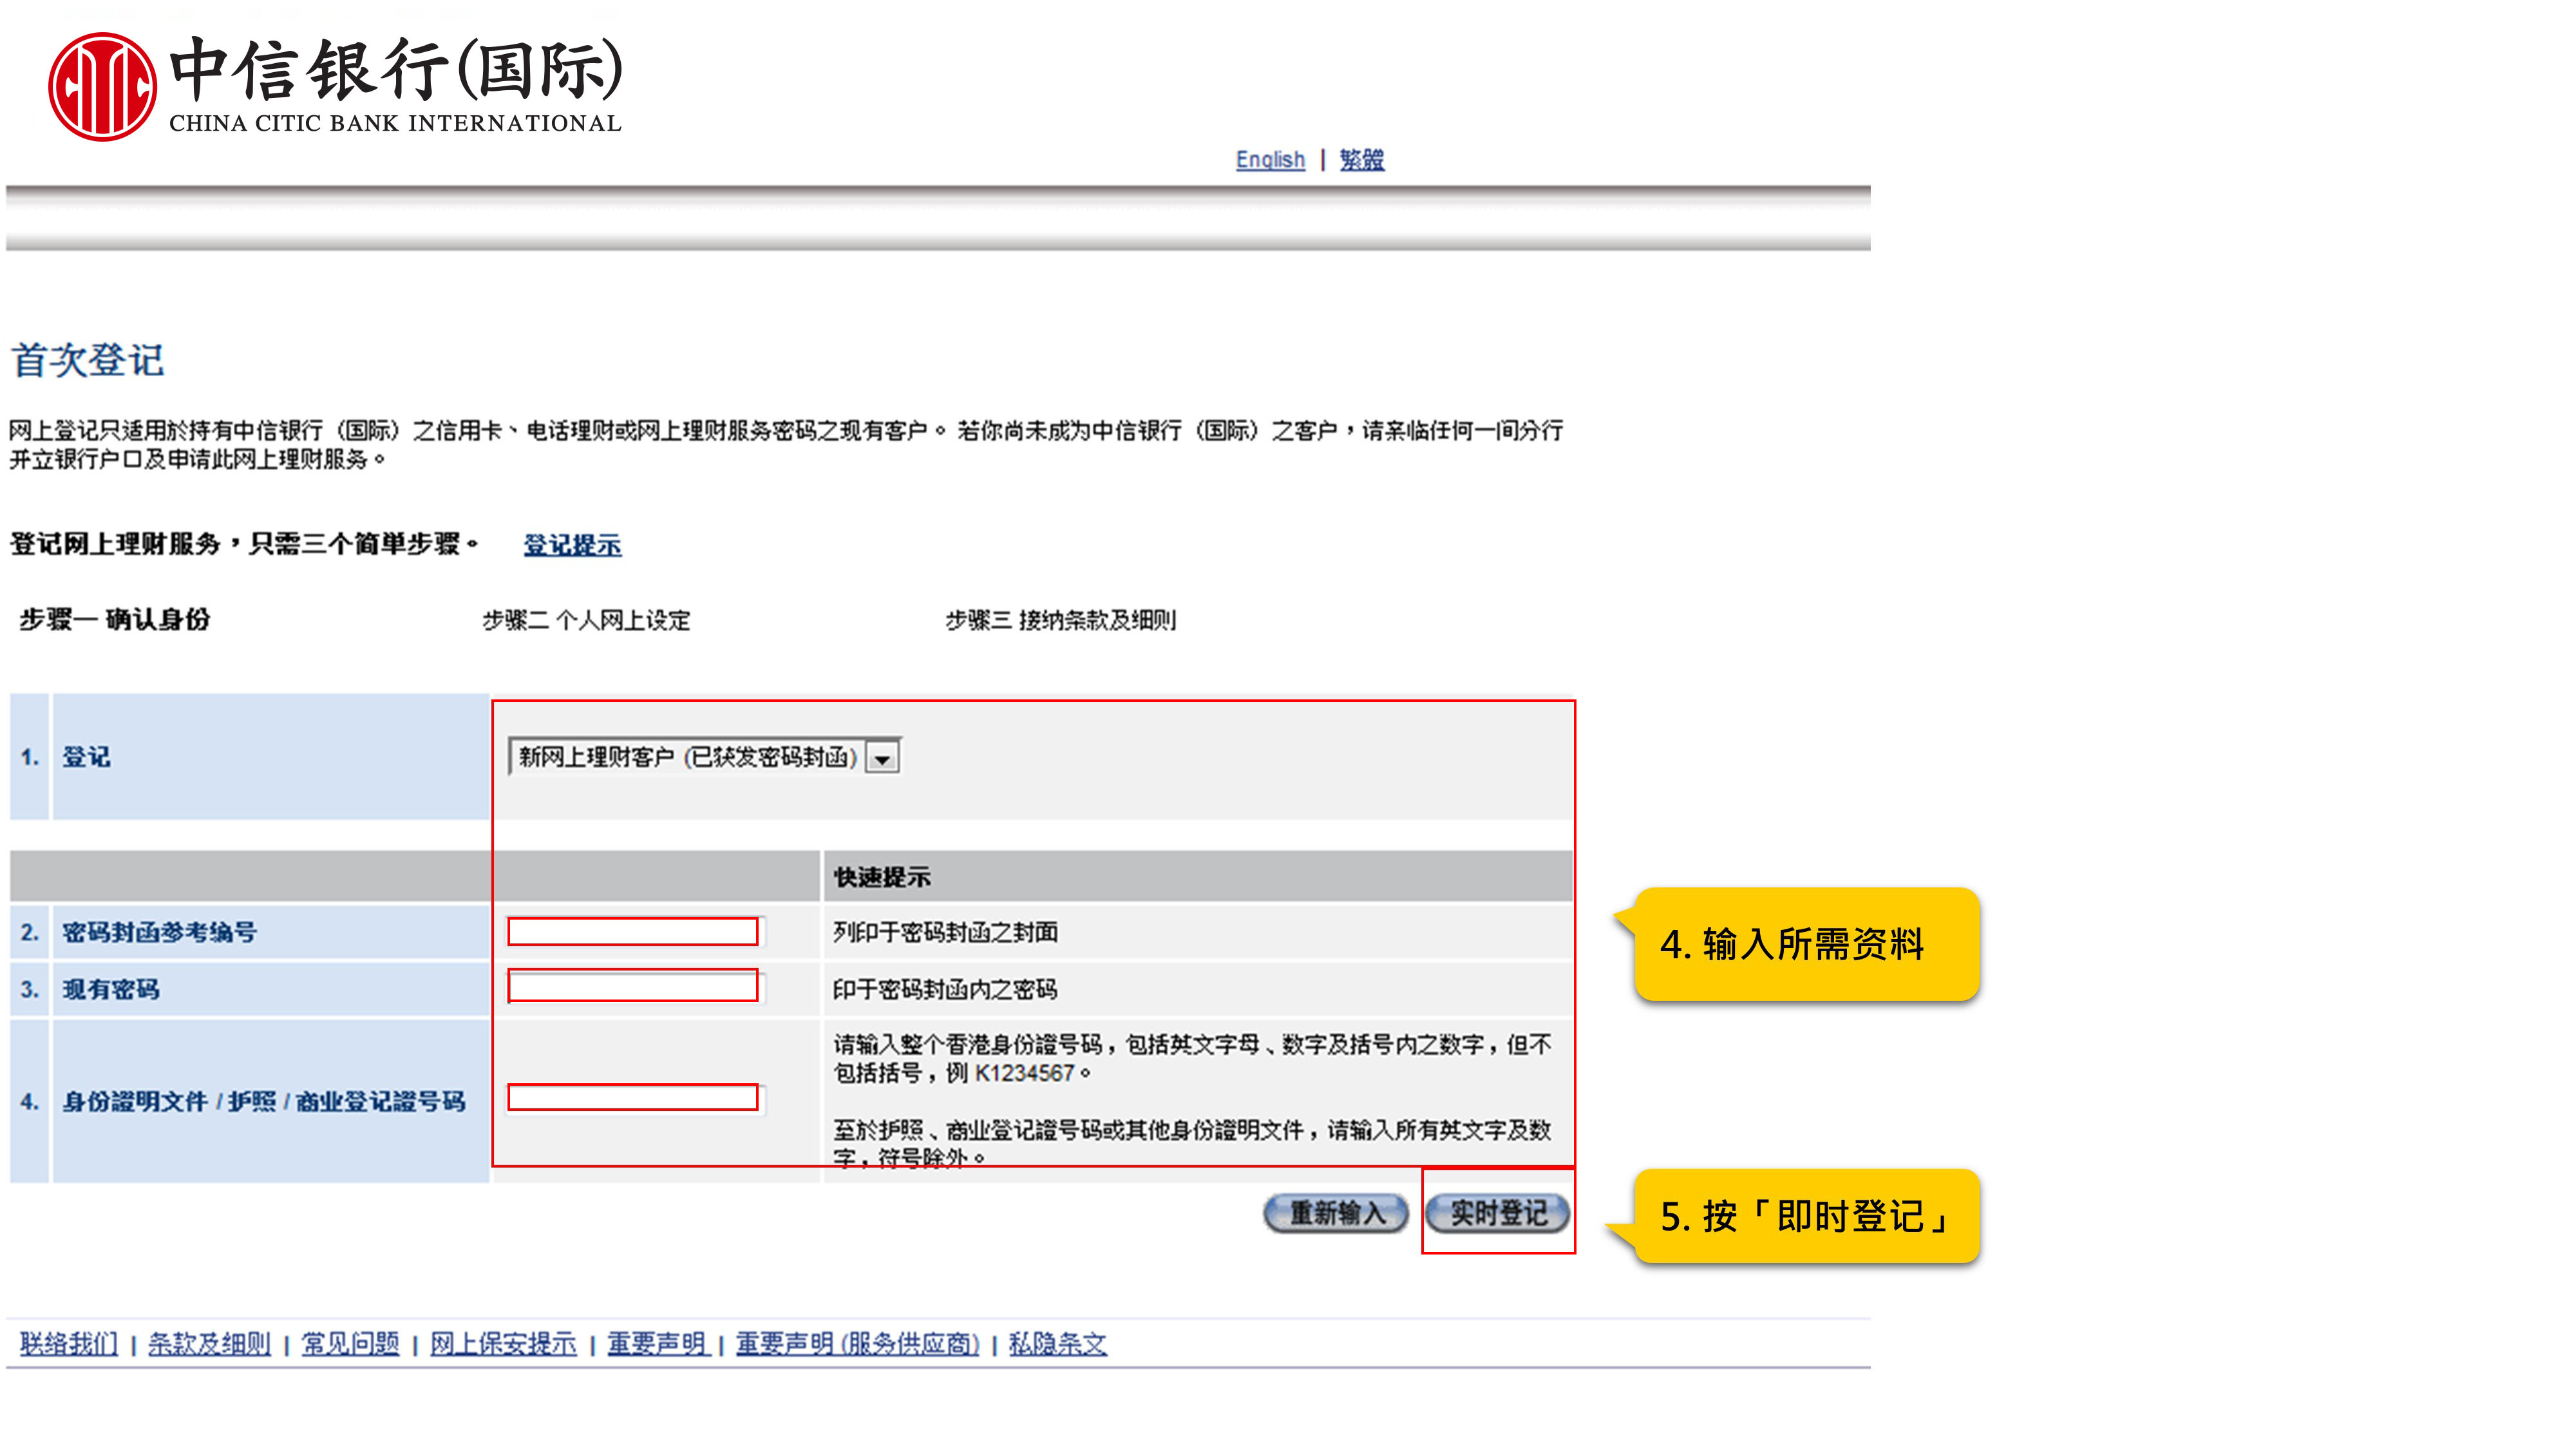This screenshot has width=2576, height=1449.
Task: Click the 快速提示 column header
Action: tap(882, 878)
